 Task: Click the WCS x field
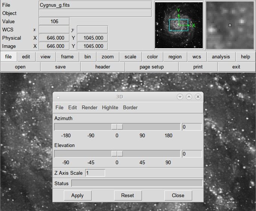54,30
